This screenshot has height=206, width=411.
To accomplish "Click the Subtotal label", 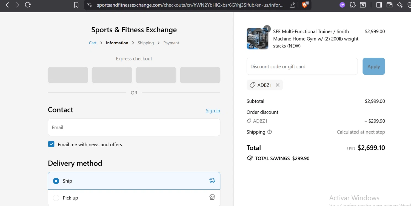I will coord(255,101).
